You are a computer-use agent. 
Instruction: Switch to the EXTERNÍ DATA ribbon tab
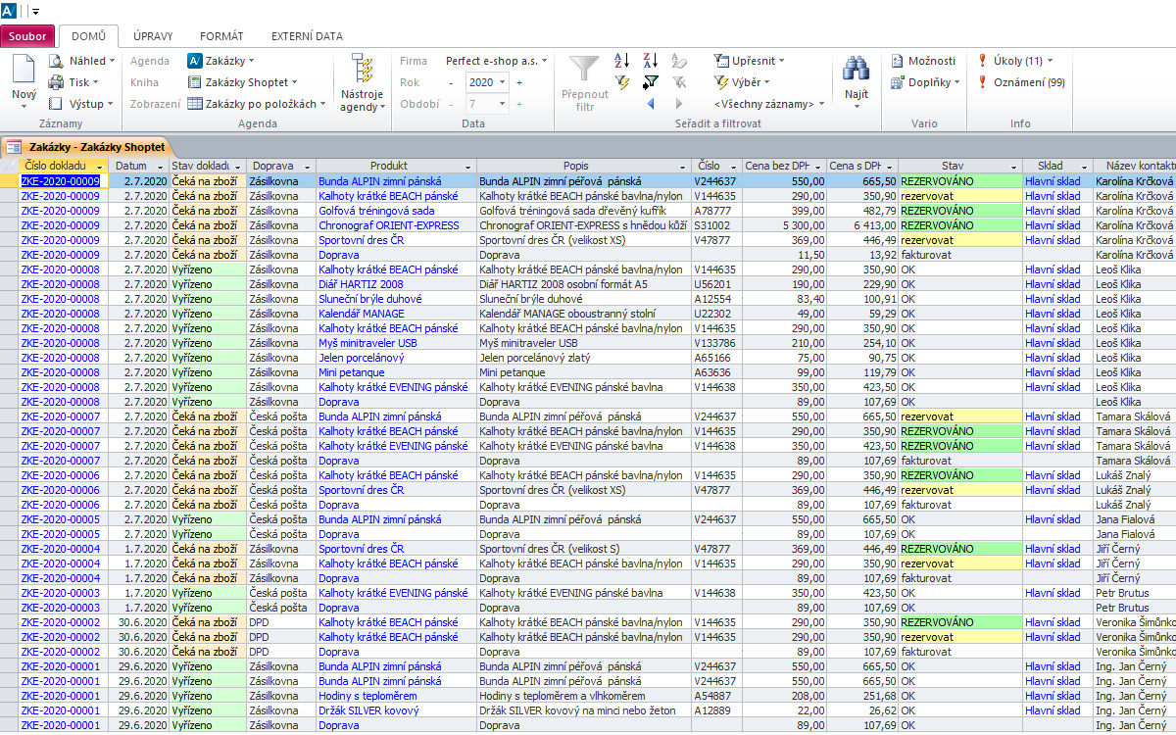307,37
